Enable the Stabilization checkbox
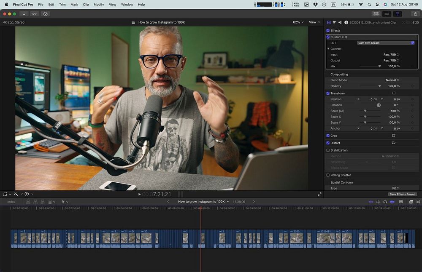The width and height of the screenshot is (422, 272). click(328, 150)
